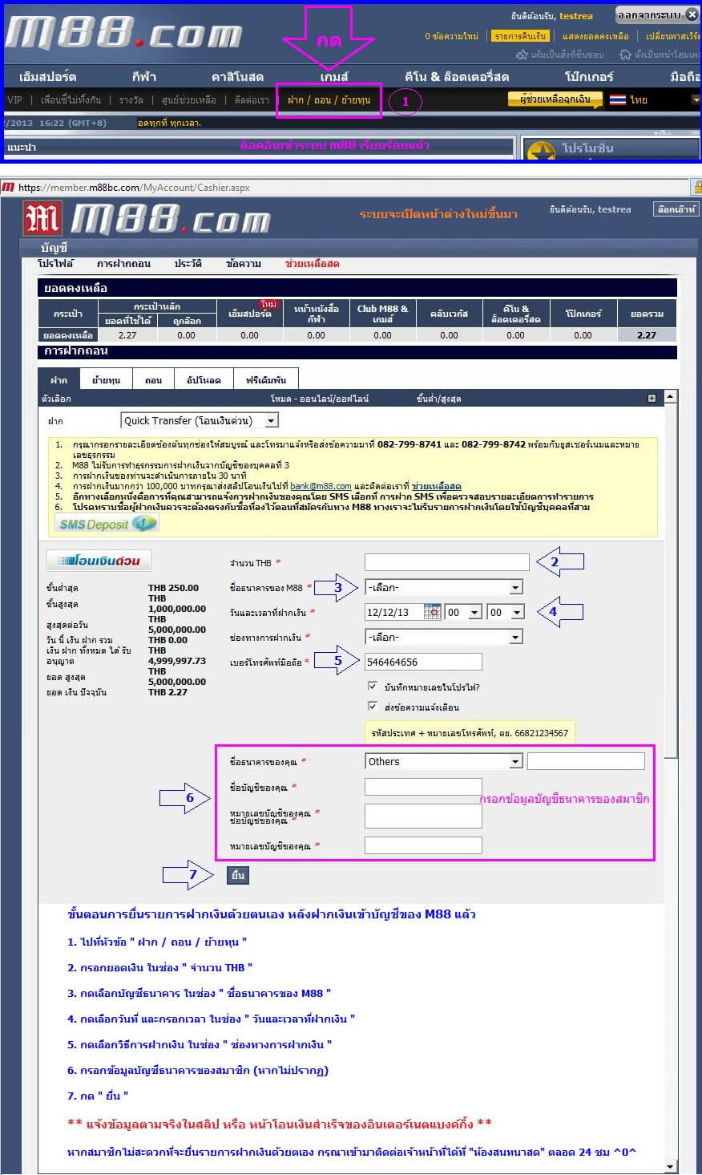
Task: Click the bank@m88.com email link
Action: (x=321, y=486)
